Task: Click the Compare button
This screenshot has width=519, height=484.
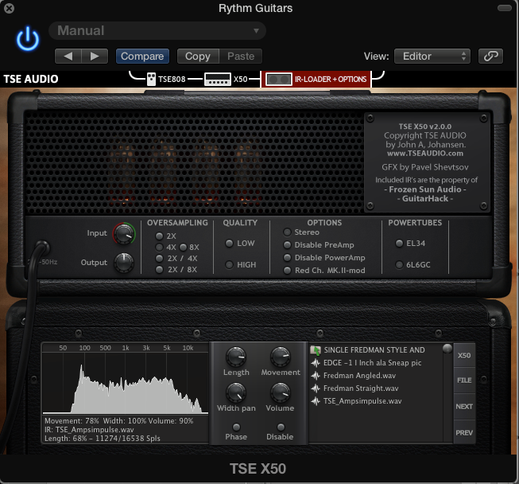Action: [x=142, y=56]
